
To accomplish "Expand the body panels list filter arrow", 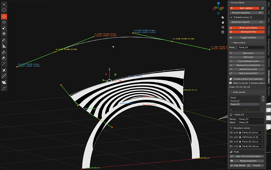I will (x=231, y=110).
